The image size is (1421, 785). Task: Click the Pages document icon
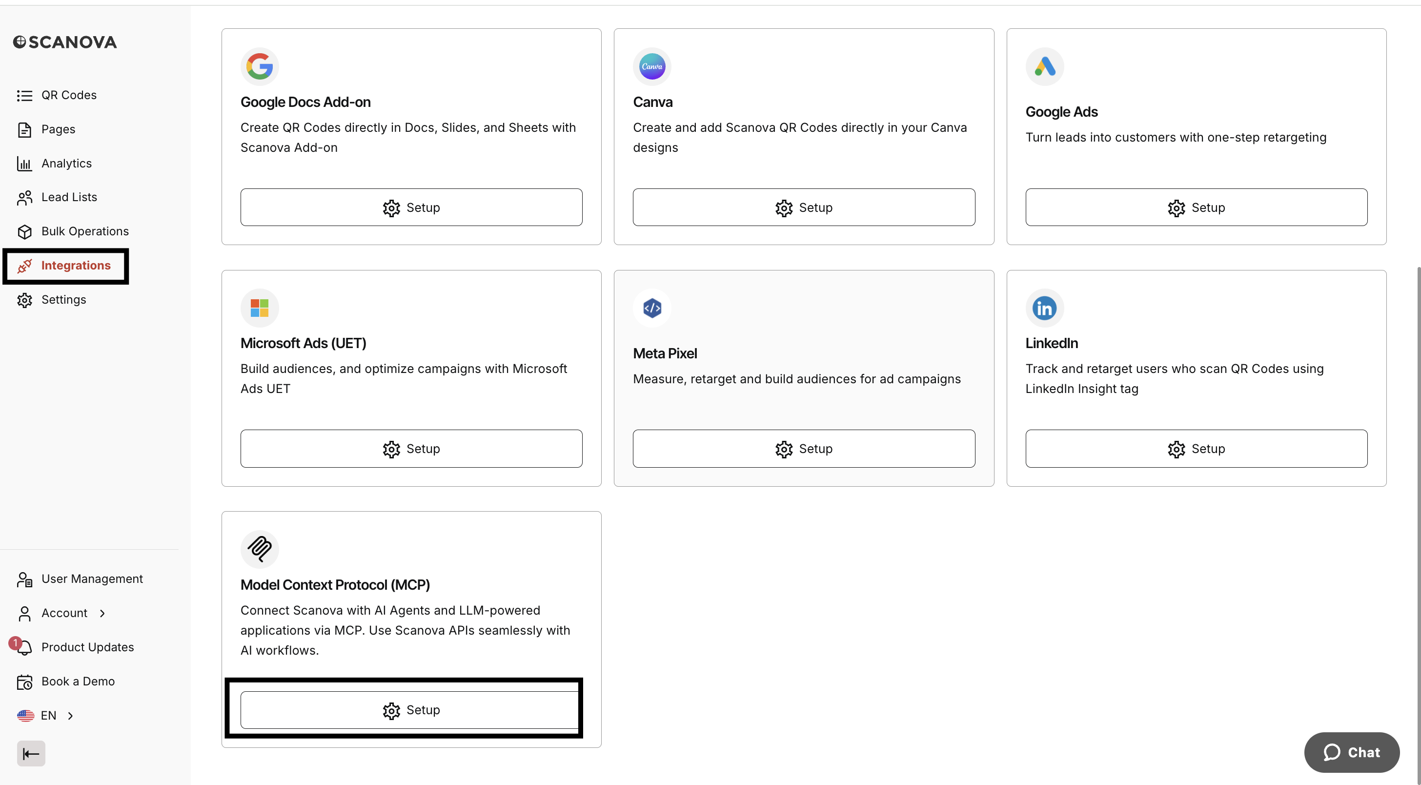tap(24, 130)
